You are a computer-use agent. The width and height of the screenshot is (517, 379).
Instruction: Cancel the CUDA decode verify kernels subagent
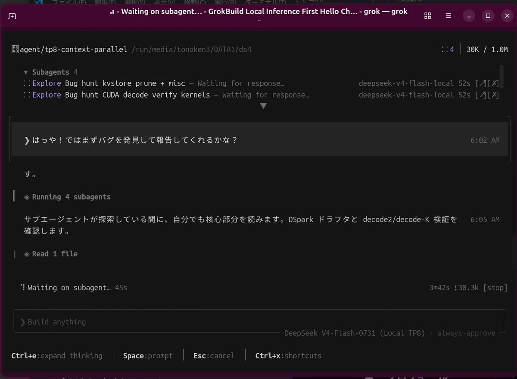(x=495, y=95)
